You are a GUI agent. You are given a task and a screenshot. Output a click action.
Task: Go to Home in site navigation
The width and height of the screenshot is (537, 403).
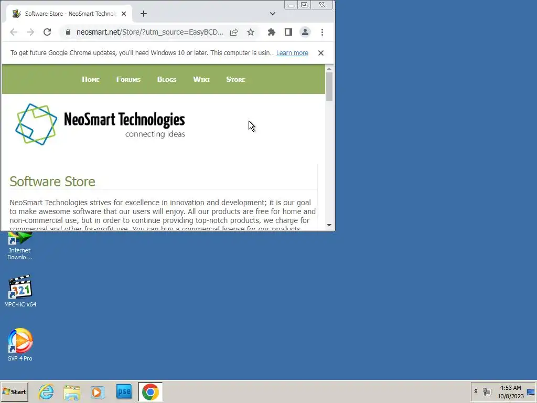point(91,80)
